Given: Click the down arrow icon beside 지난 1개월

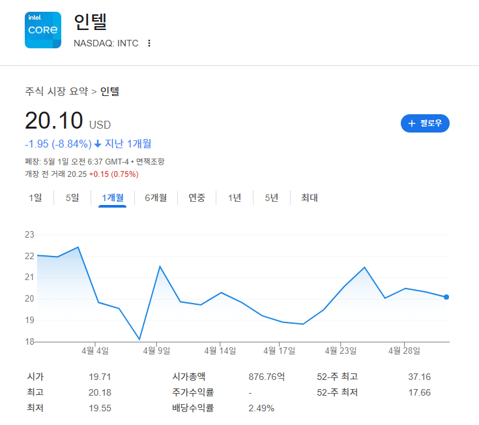Looking at the screenshot, I should (x=98, y=144).
